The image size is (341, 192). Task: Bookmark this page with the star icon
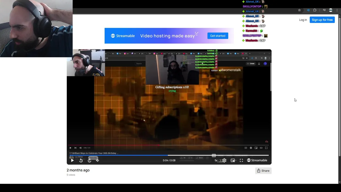coord(299,10)
